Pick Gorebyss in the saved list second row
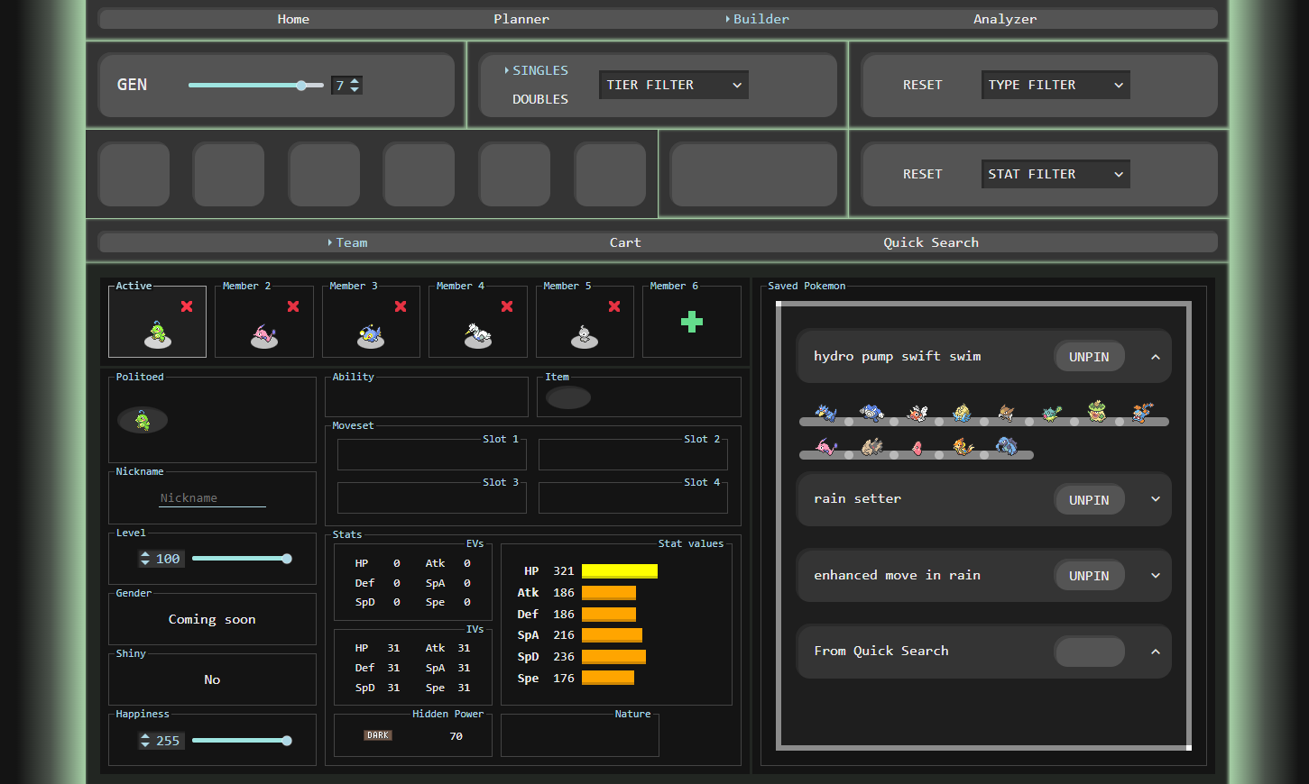The width and height of the screenshot is (1309, 784). click(826, 446)
